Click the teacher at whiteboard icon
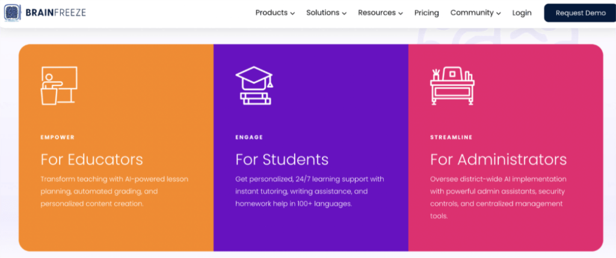Image resolution: width=616 pixels, height=258 pixels. (x=58, y=85)
